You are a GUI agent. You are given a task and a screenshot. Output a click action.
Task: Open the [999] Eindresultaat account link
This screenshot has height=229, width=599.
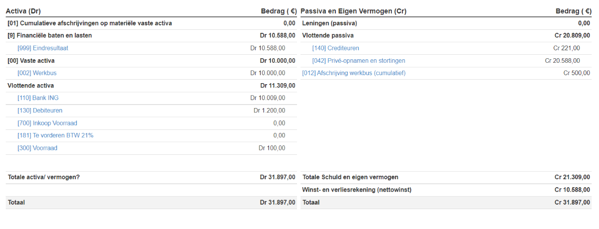point(42,48)
